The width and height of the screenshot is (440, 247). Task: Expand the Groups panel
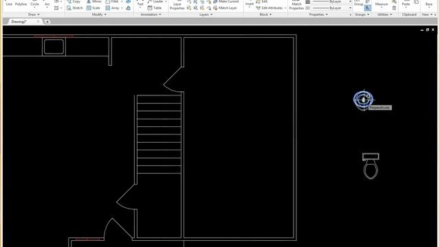click(362, 14)
